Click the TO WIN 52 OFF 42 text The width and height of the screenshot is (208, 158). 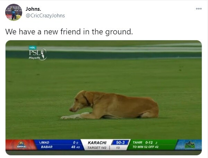pyautogui.click(x=146, y=147)
